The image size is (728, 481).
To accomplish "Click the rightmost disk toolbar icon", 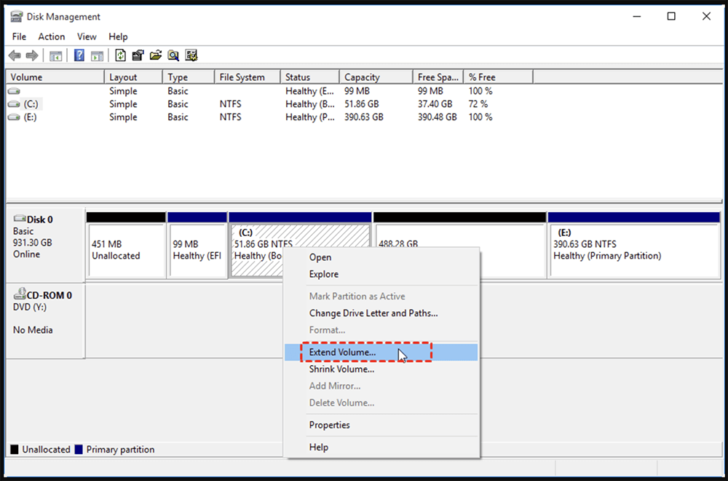I will click(191, 55).
